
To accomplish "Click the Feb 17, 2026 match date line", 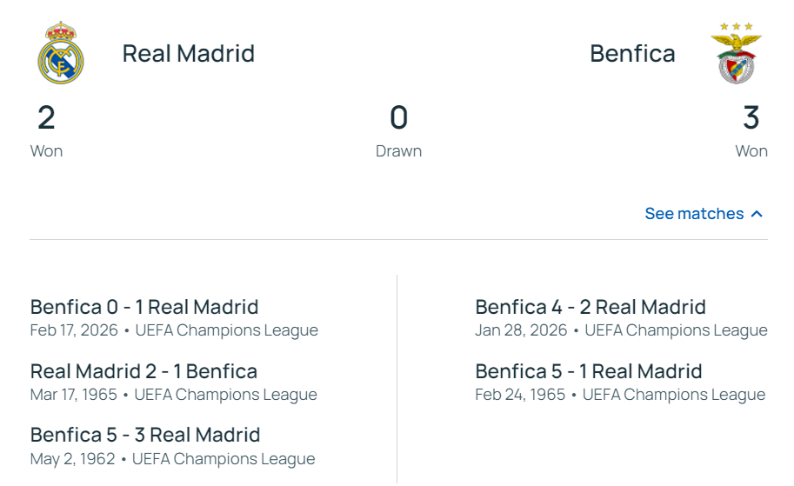I will [x=174, y=330].
